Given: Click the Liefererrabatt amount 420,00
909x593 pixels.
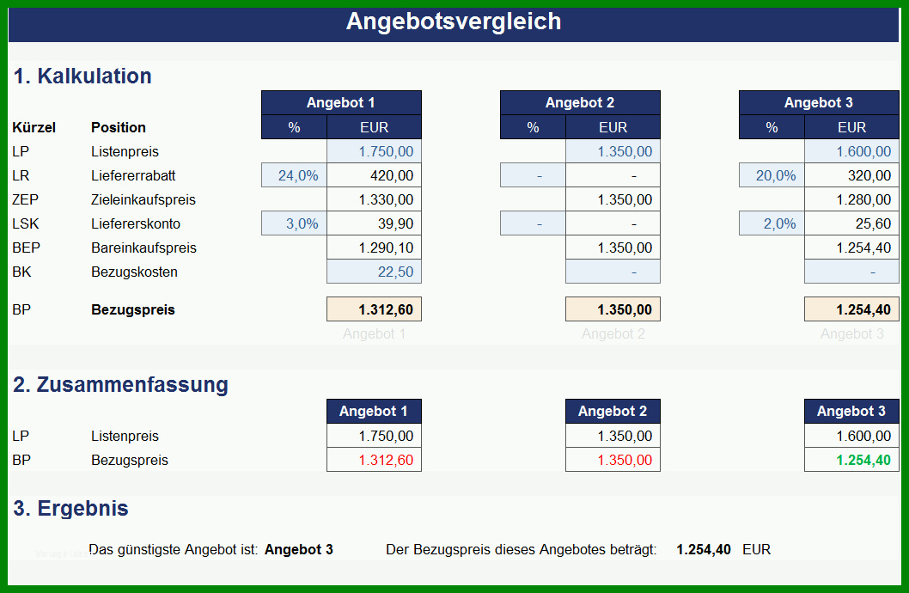Looking at the screenshot, I should [x=374, y=175].
